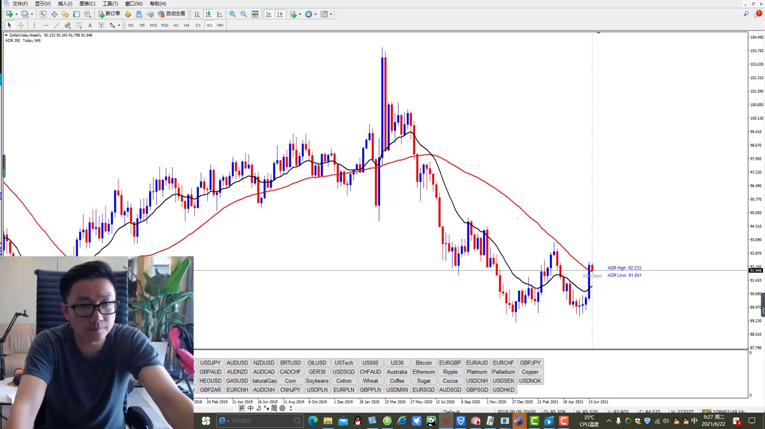Toggle chart auto scroll

(x=269, y=14)
